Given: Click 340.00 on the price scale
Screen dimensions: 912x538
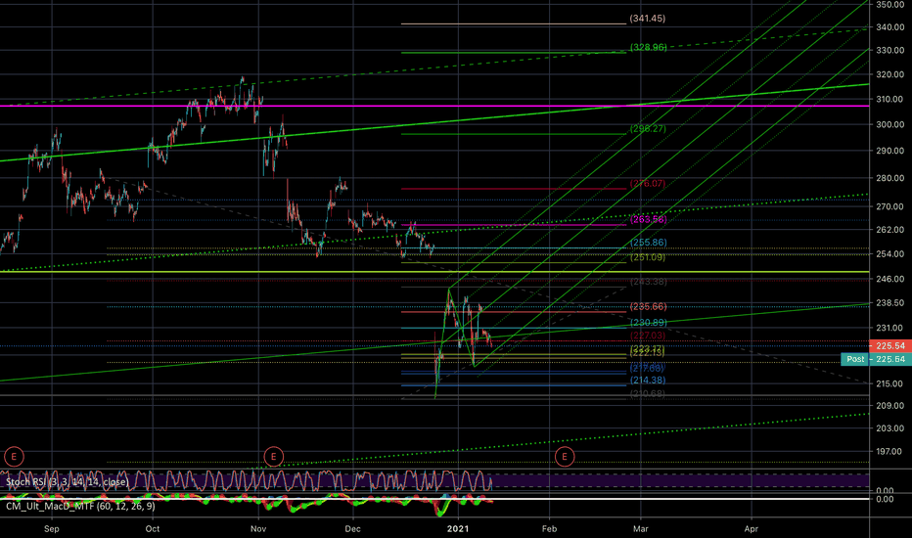Looking at the screenshot, I should click(x=889, y=26).
